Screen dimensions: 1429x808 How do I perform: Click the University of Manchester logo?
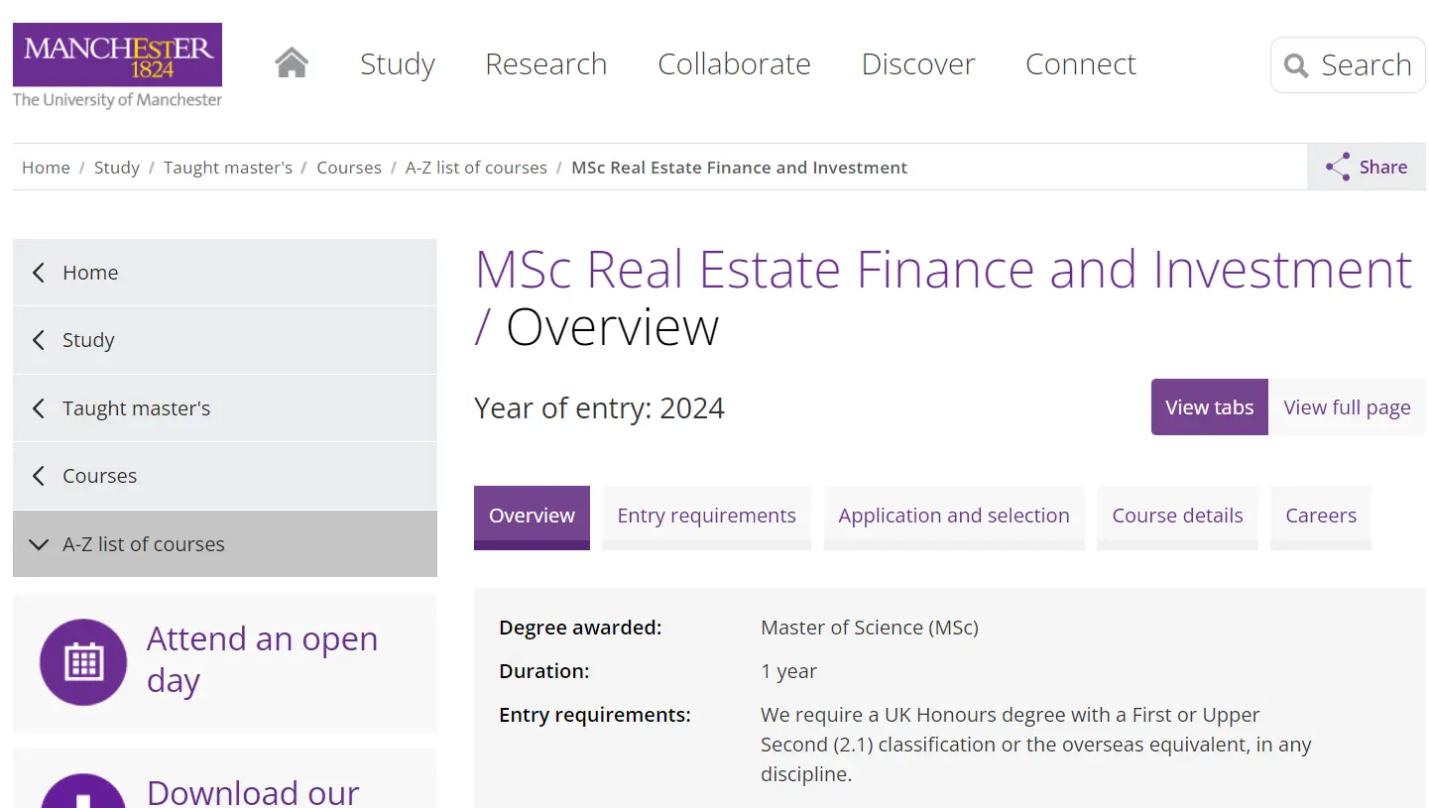click(117, 65)
